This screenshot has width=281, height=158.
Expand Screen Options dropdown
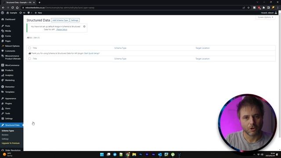click(265, 17)
